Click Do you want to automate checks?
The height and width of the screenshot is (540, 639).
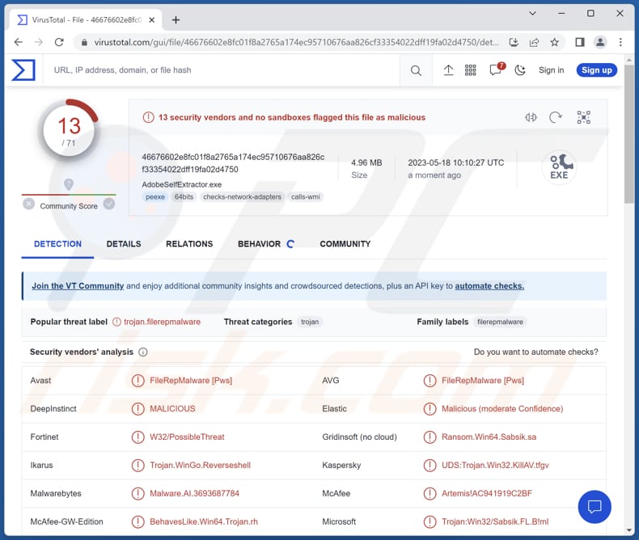535,352
